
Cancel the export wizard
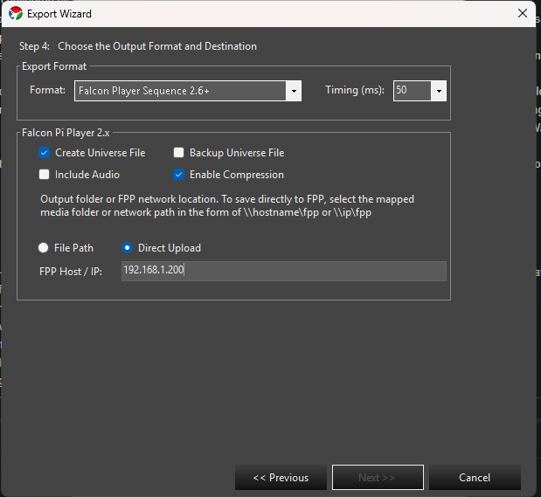click(x=475, y=477)
